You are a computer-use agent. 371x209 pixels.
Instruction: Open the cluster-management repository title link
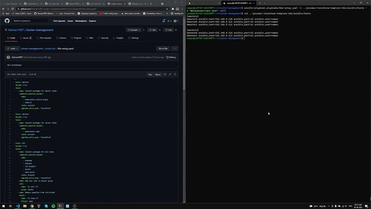(x=39, y=30)
